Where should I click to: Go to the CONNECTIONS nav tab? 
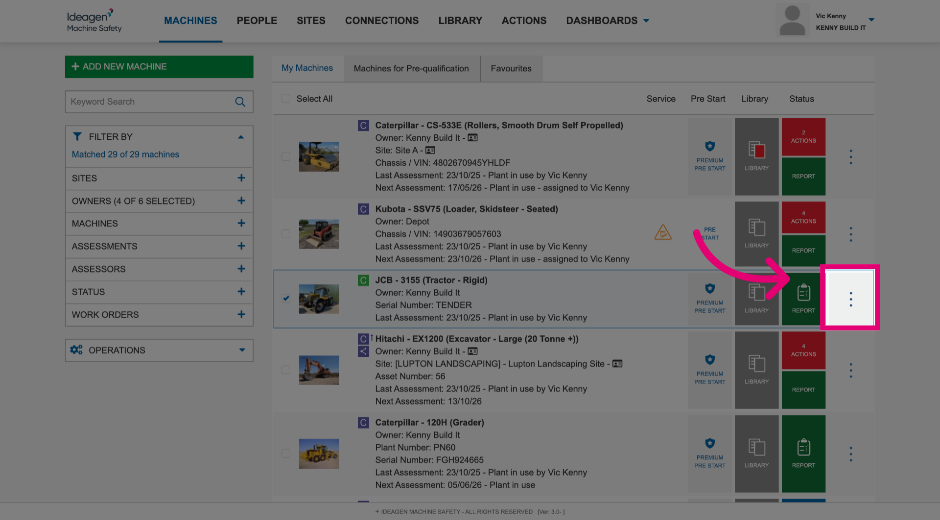click(382, 21)
